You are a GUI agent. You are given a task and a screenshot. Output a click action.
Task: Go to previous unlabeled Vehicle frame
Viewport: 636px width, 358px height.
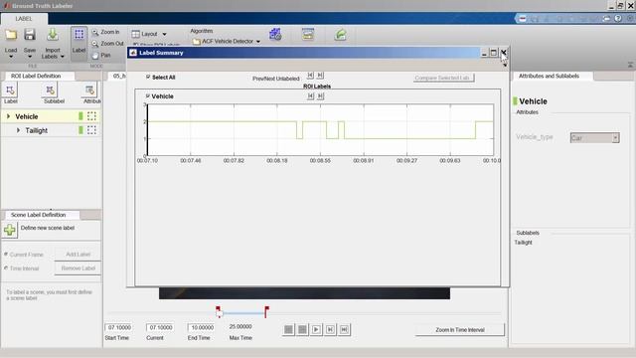[311, 96]
